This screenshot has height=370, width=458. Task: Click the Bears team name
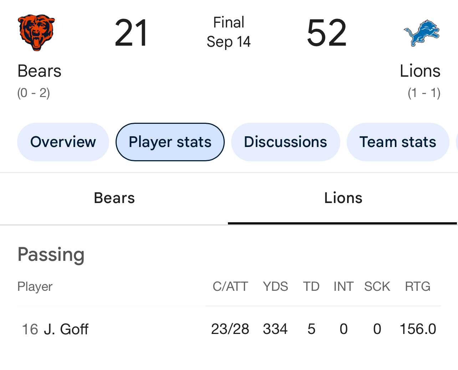coord(40,71)
